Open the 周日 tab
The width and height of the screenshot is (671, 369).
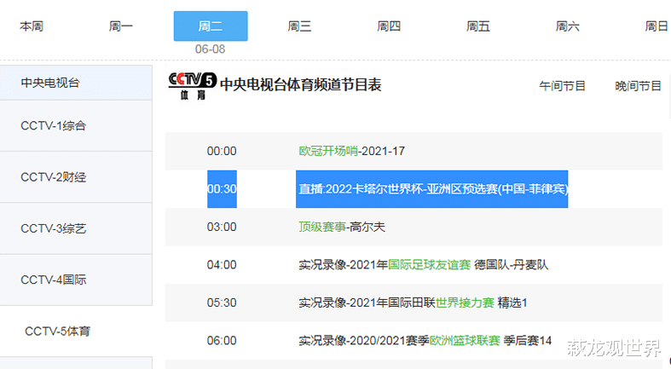click(657, 26)
